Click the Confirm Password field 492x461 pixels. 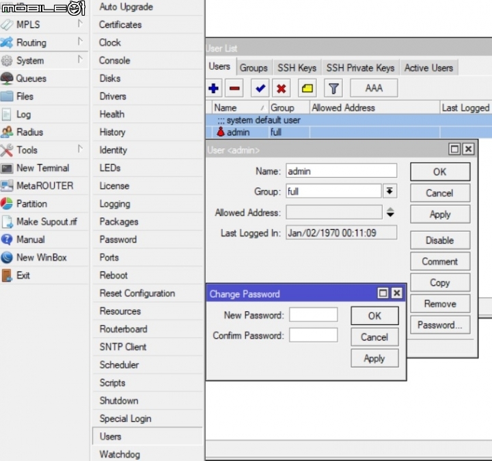click(313, 336)
